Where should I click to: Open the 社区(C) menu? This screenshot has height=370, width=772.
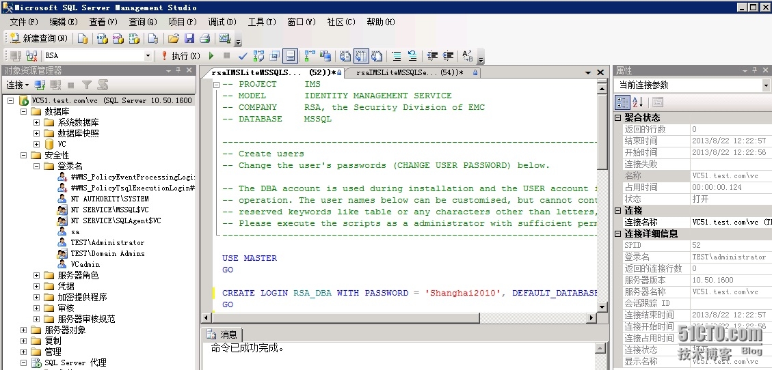point(341,22)
